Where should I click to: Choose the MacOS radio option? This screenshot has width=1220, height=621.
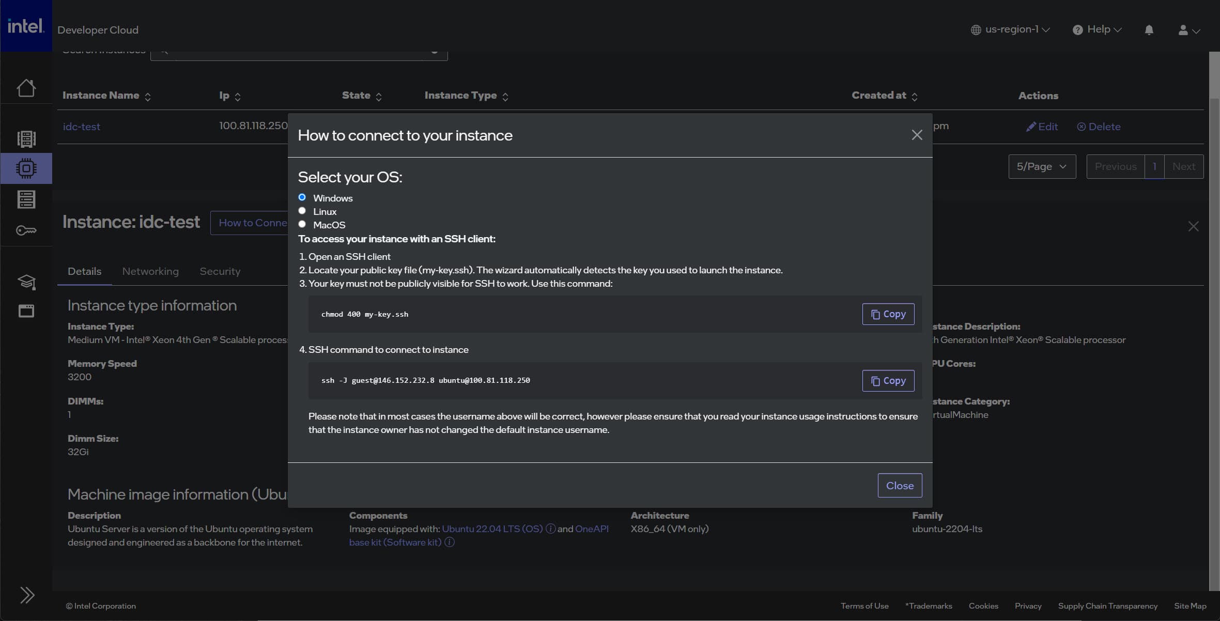point(302,224)
